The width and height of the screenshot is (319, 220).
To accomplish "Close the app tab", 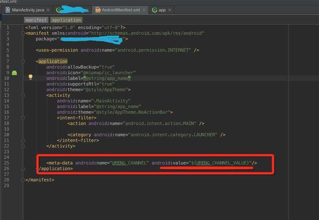I will click(170, 10).
